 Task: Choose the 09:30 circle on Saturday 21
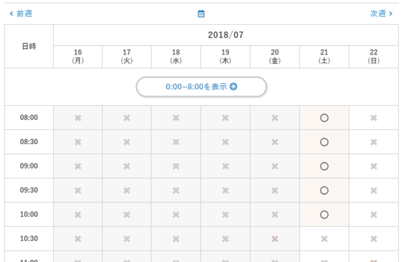324,191
